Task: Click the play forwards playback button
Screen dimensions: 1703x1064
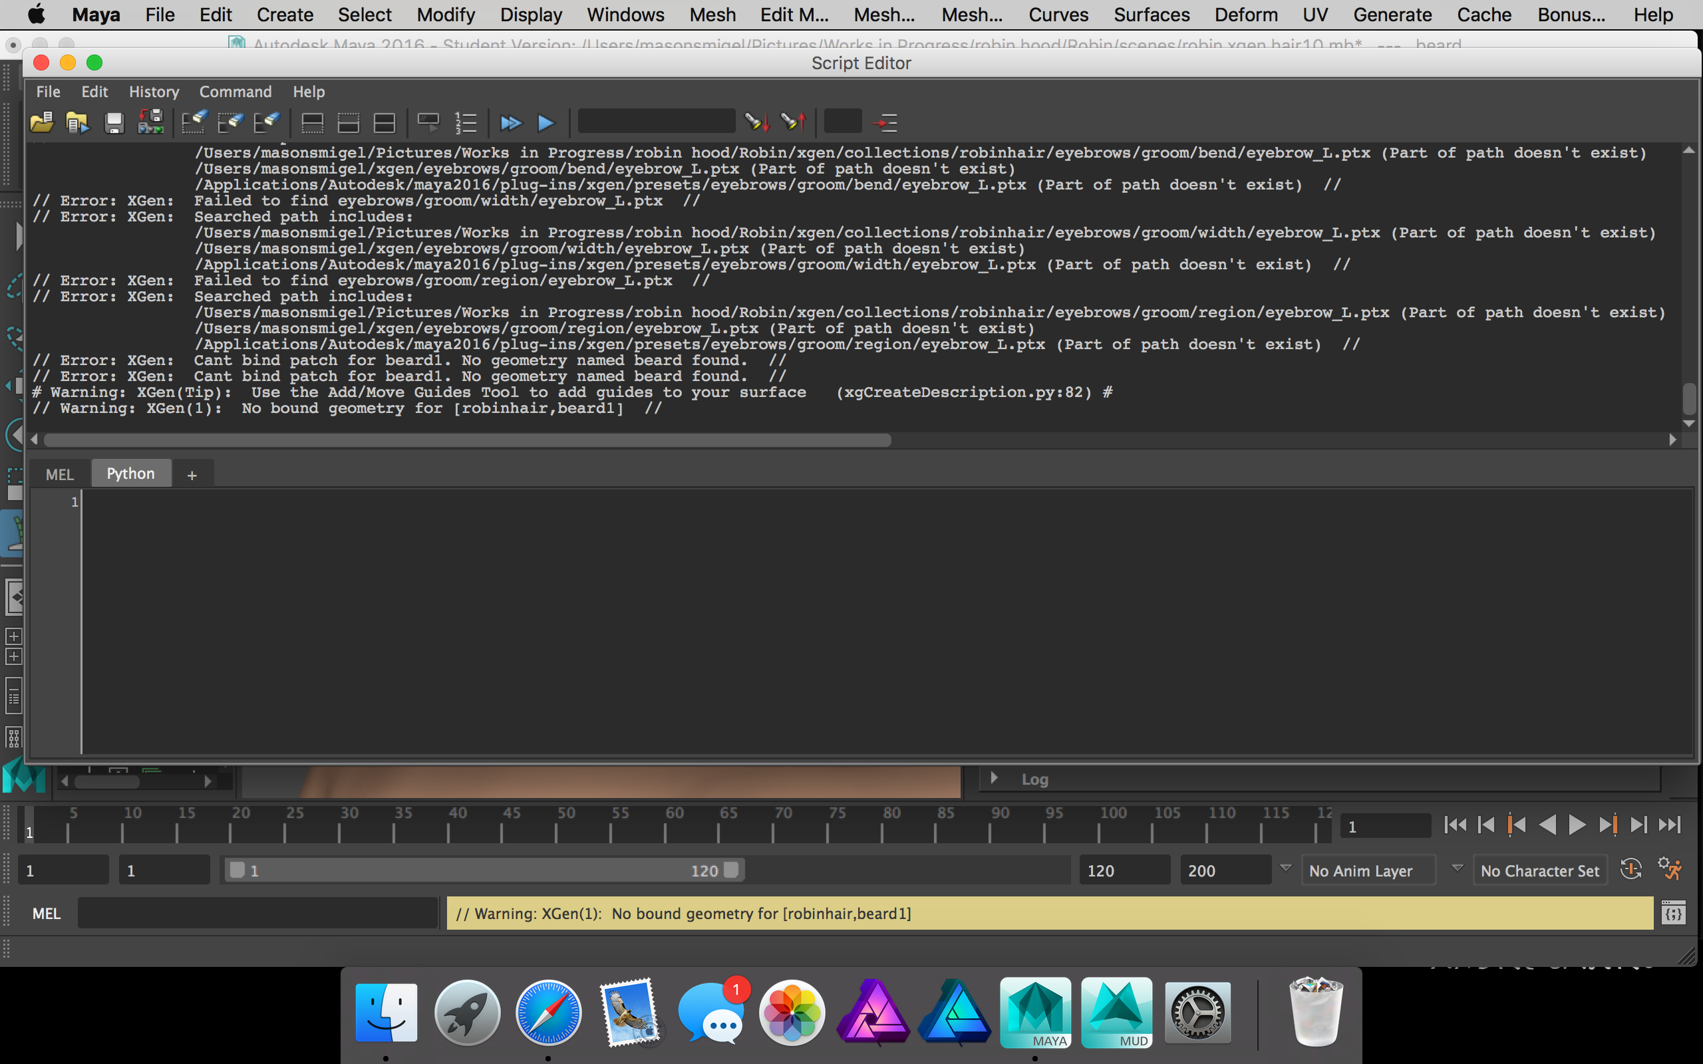Action: [x=1577, y=825]
